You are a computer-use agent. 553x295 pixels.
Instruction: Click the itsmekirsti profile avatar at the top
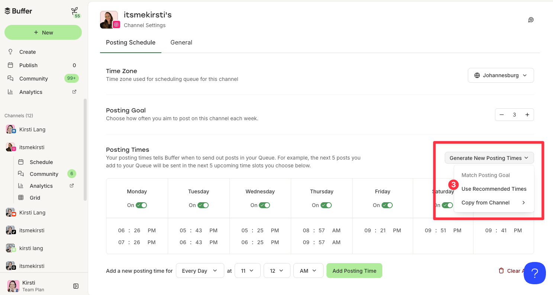coord(109,19)
